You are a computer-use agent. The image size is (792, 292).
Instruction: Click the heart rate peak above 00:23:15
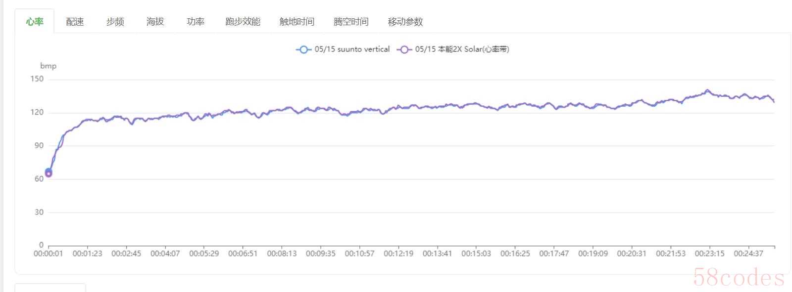pos(707,90)
